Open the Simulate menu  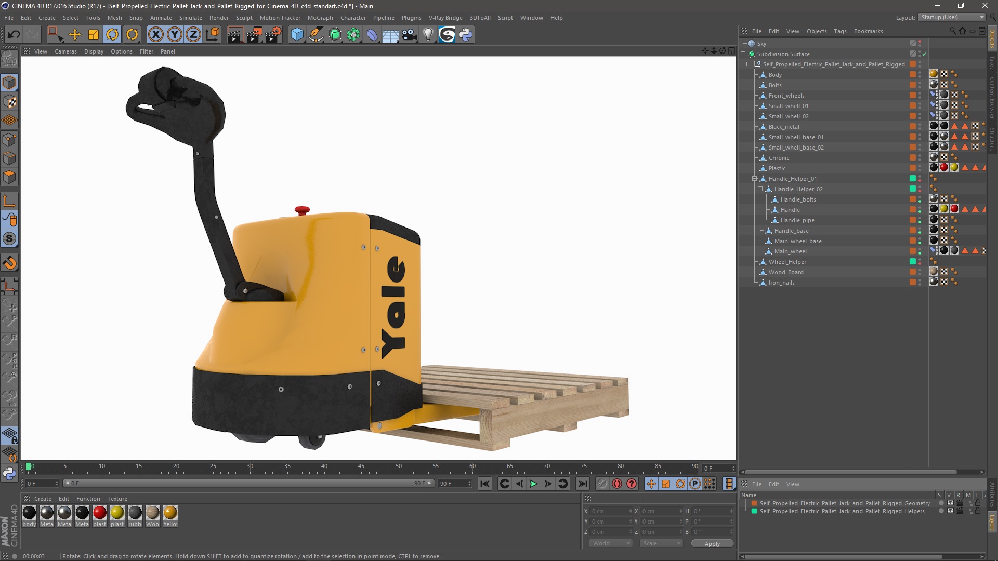[x=191, y=18]
